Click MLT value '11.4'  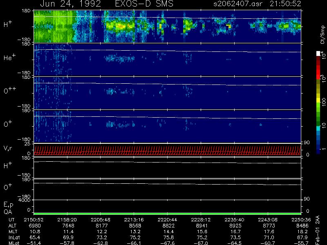tap(68, 232)
